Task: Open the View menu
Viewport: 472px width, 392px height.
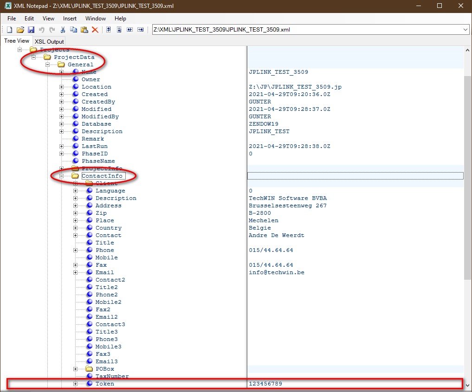Action: [48, 19]
